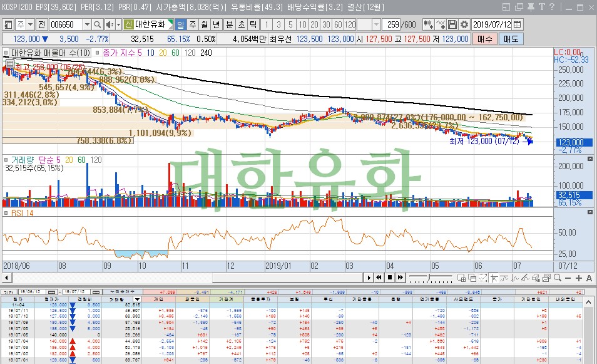Select the 5 interval button
Image resolution: width=597 pixels, height=364 pixels.
coord(290,25)
